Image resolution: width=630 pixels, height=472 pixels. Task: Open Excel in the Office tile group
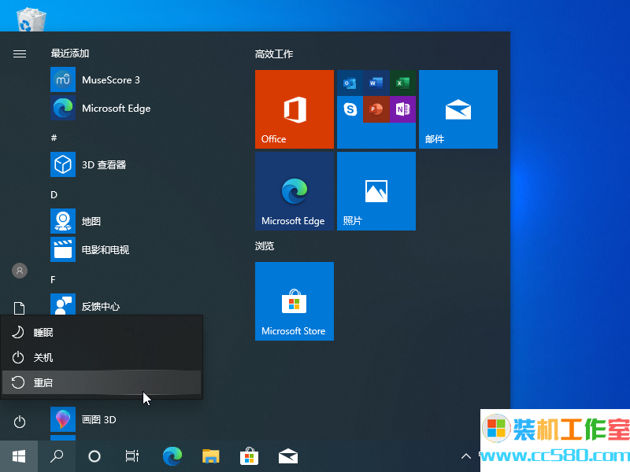(x=402, y=83)
